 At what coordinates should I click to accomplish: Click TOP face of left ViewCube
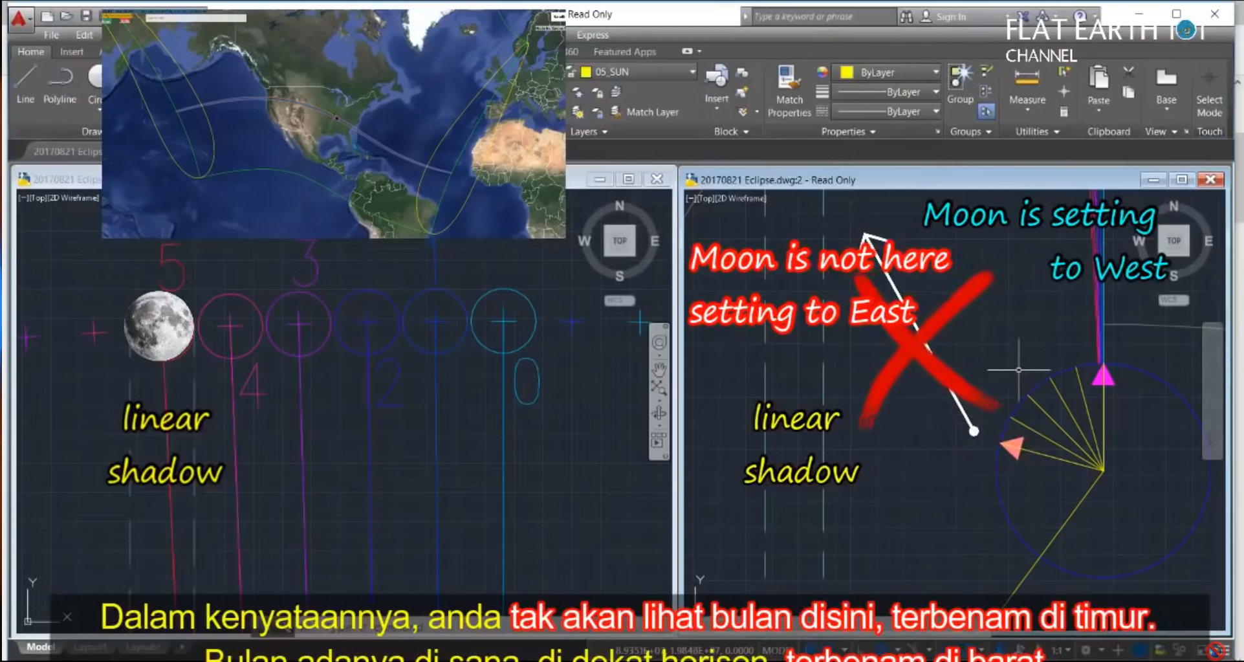[x=619, y=241]
